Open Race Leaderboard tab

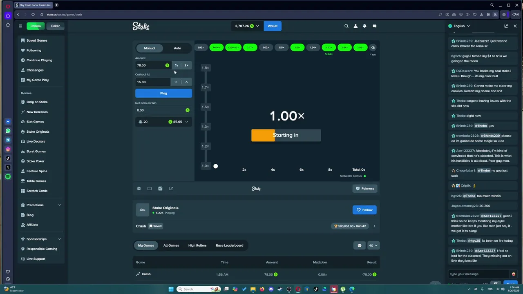pyautogui.click(x=230, y=245)
